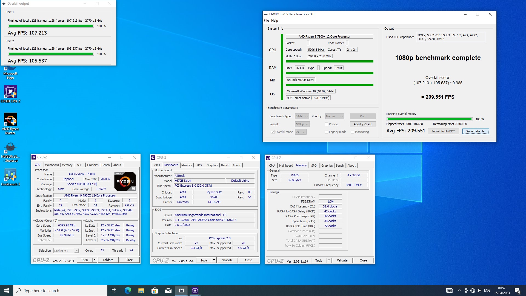The image size is (526, 296).
Task: Enable the Legacy mode checkbox
Action: (x=326, y=132)
